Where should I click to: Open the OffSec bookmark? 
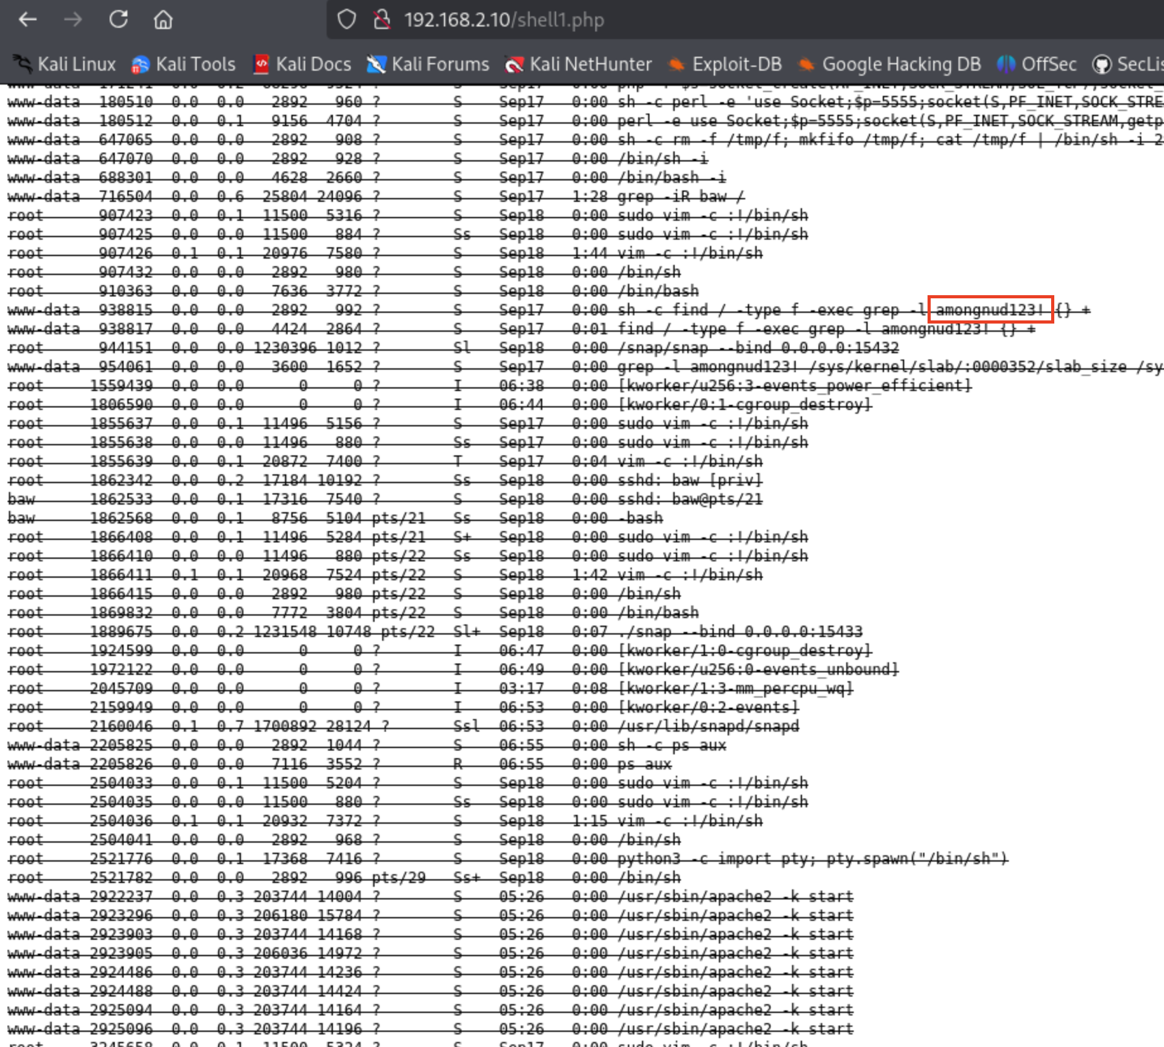click(1037, 64)
